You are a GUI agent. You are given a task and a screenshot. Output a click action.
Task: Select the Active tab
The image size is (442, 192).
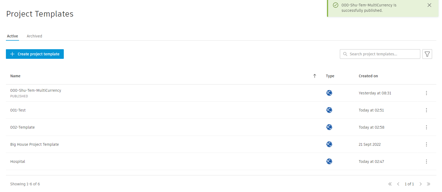(x=13, y=36)
